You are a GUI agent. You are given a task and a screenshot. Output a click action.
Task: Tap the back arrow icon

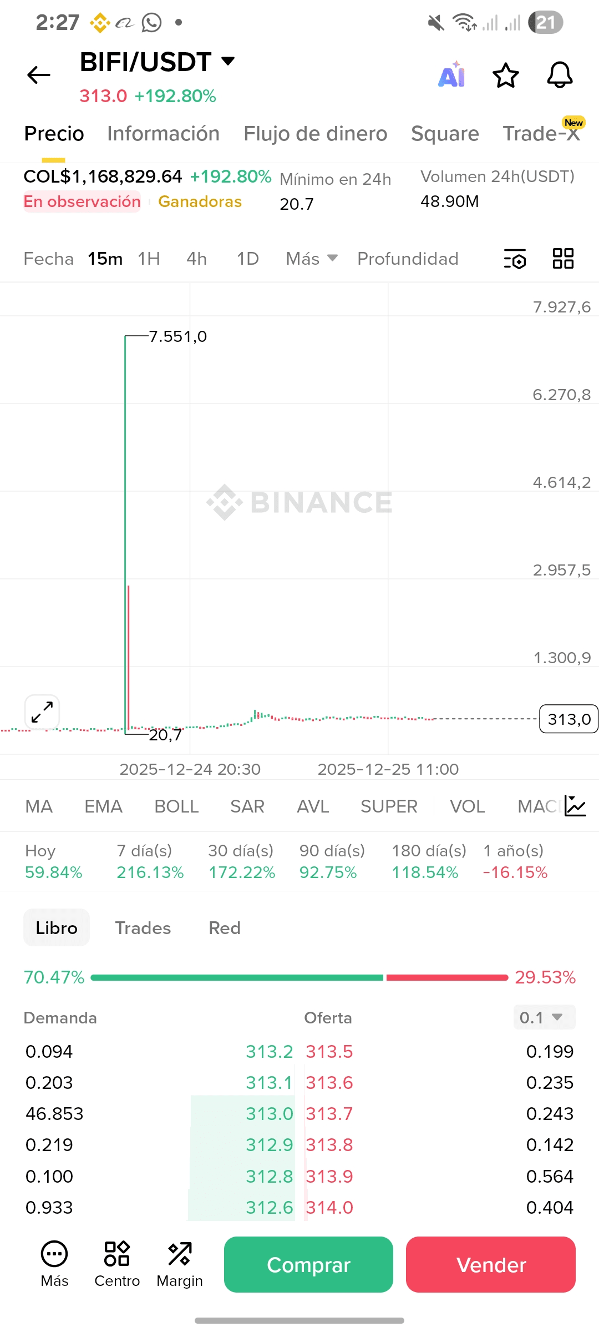pos(39,75)
